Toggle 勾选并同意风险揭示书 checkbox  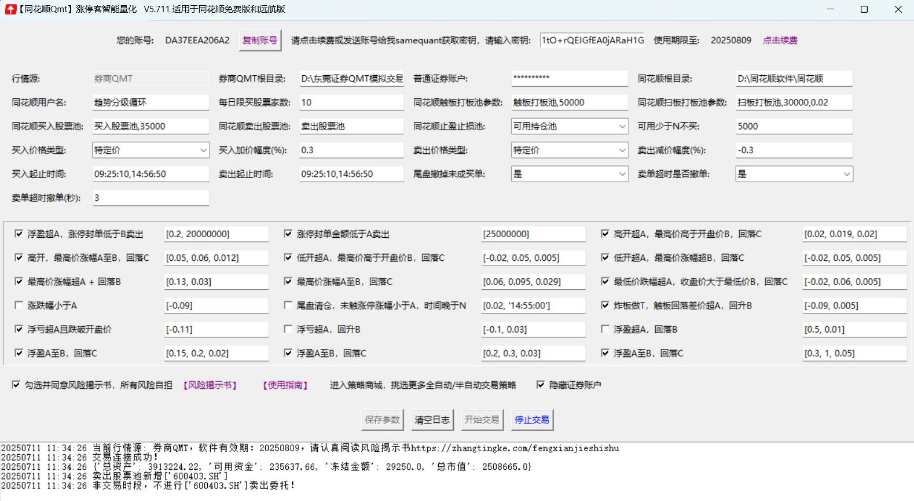16,385
